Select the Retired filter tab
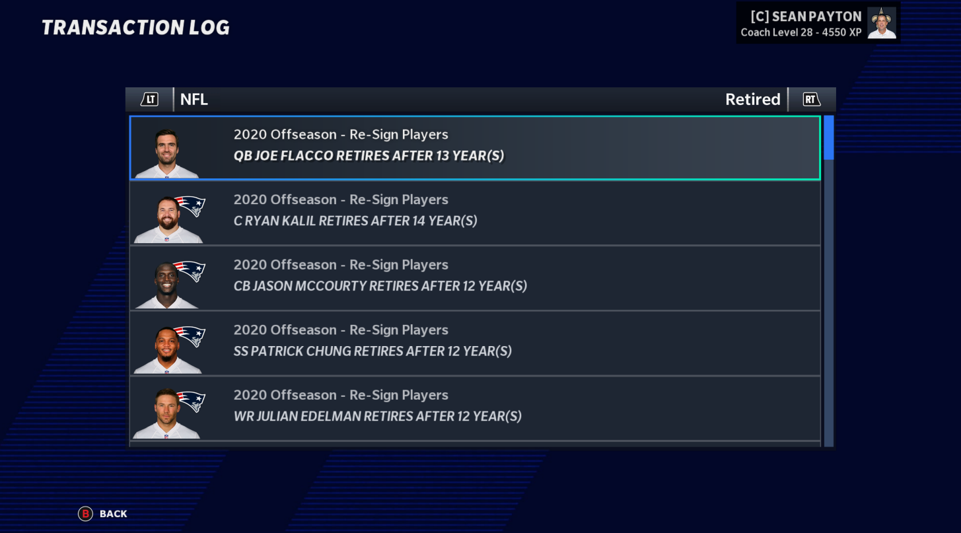 pyautogui.click(x=752, y=100)
